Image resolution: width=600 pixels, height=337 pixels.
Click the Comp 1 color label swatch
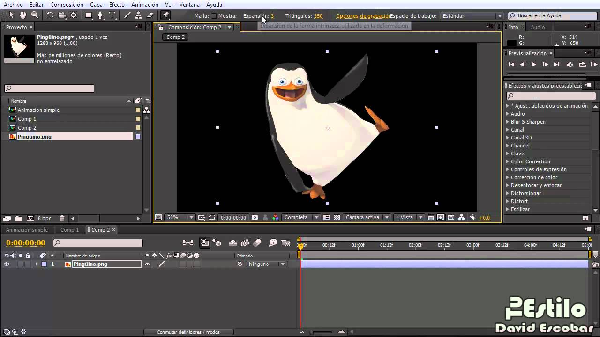click(138, 119)
